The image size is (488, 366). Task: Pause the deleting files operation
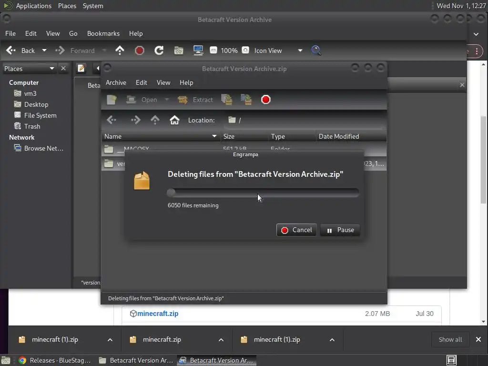click(340, 230)
